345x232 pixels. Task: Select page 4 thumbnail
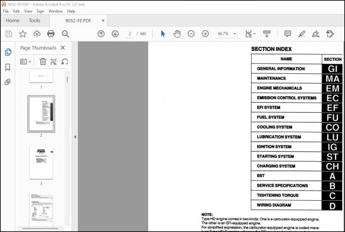click(41, 210)
